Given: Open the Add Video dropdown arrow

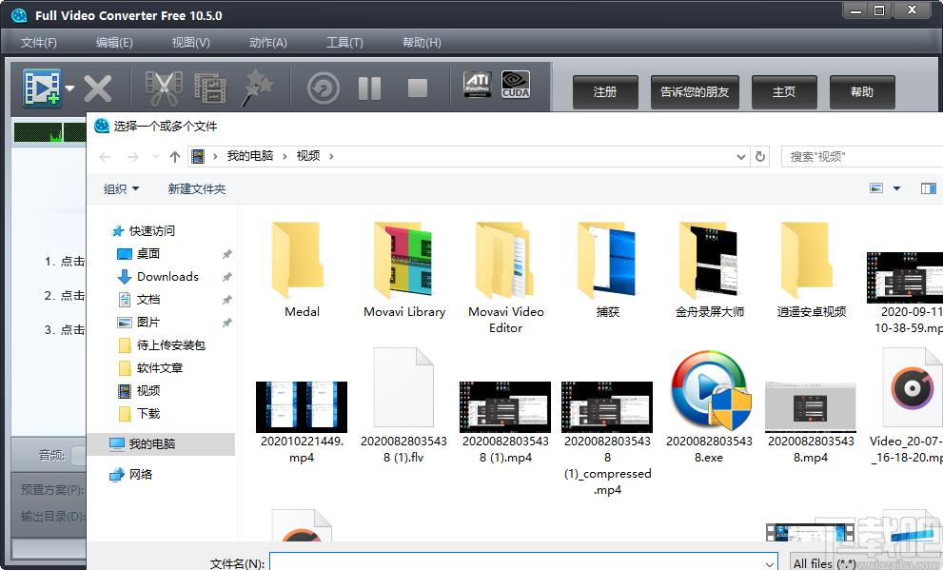Looking at the screenshot, I should (x=69, y=88).
